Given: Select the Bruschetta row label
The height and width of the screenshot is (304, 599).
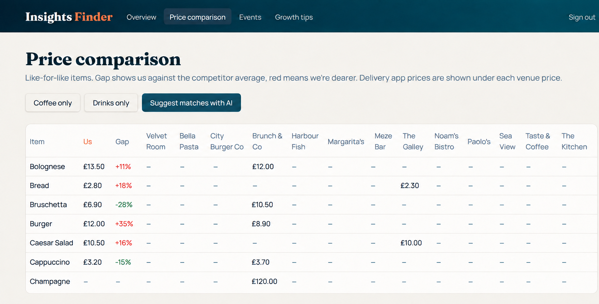Looking at the screenshot, I should pos(48,205).
